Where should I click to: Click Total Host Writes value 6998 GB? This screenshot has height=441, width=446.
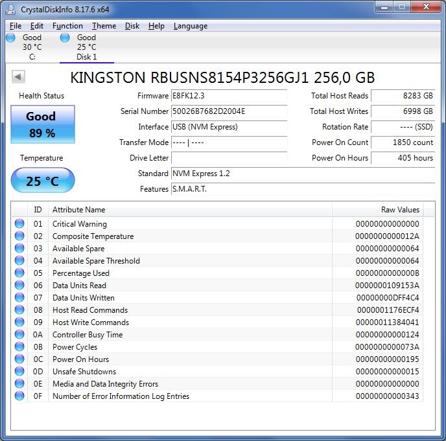[x=403, y=111]
